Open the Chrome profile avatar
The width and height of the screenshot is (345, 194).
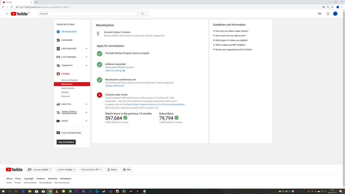(x=338, y=7)
